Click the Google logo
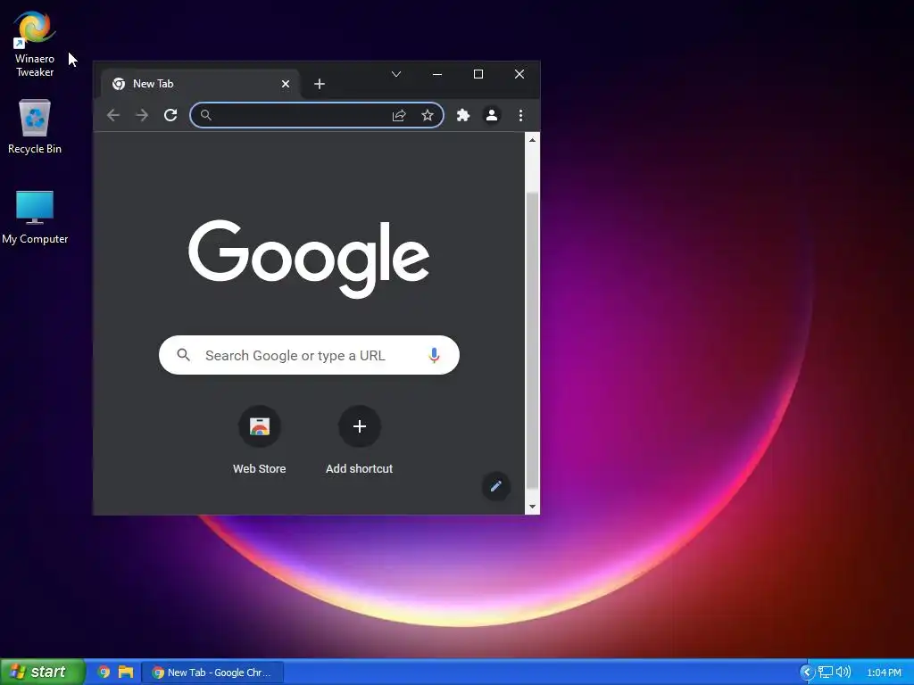Viewport: 914px width, 685px height. coord(309,258)
